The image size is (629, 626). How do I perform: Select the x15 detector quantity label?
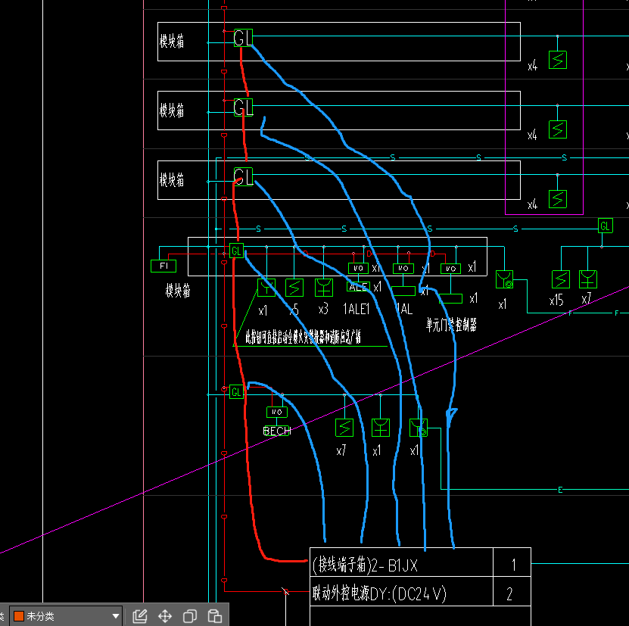tap(556, 300)
